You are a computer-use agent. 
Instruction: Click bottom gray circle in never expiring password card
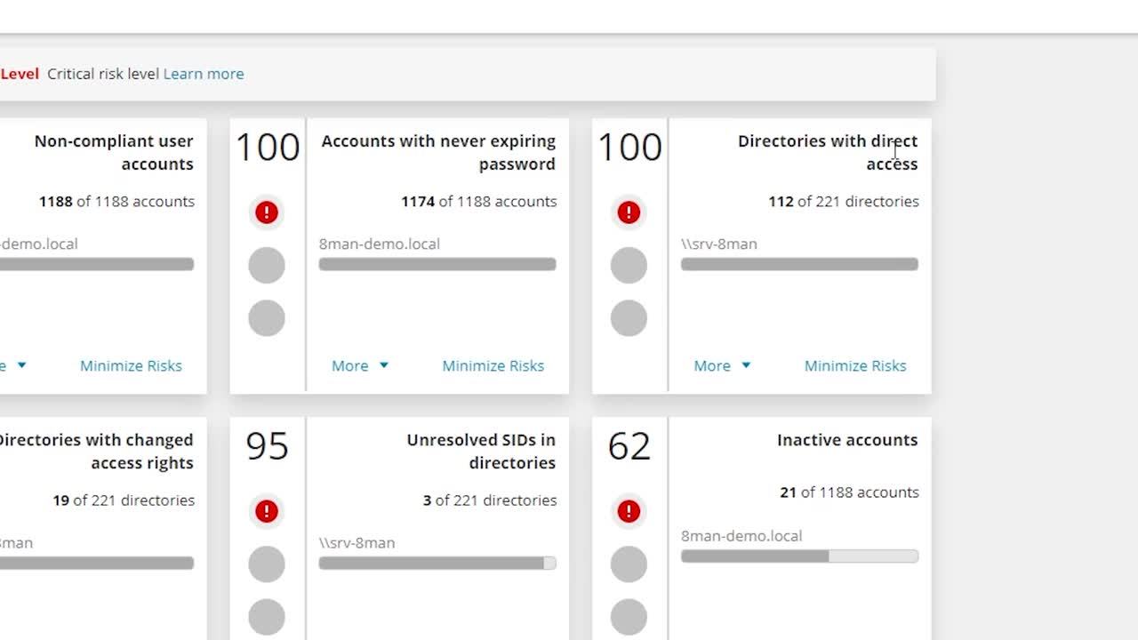click(x=267, y=318)
